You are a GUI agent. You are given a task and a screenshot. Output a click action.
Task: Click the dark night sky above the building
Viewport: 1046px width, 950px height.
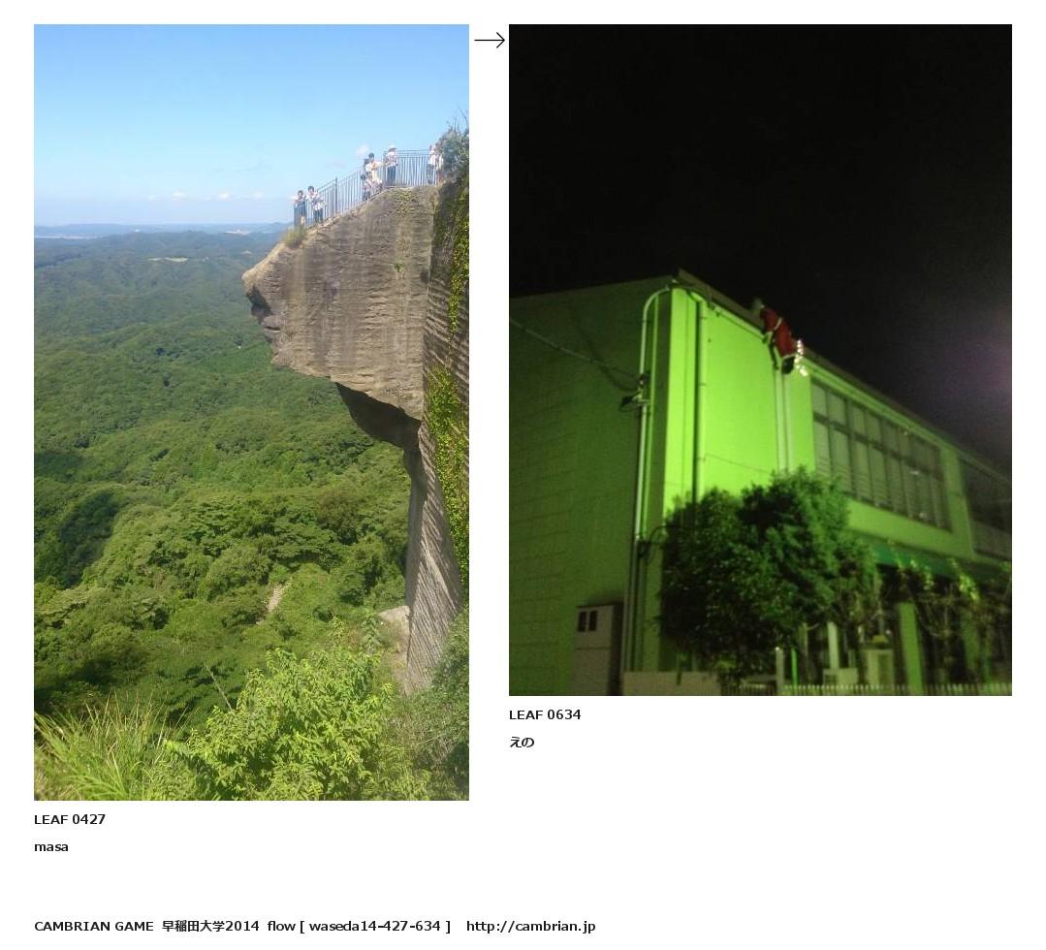(760, 146)
